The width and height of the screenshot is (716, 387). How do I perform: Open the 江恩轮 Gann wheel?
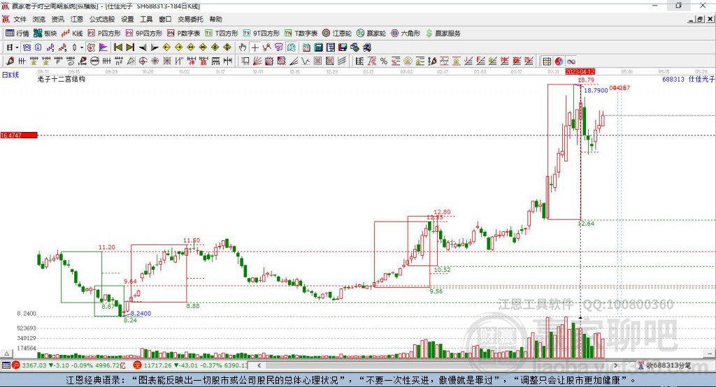(x=337, y=34)
